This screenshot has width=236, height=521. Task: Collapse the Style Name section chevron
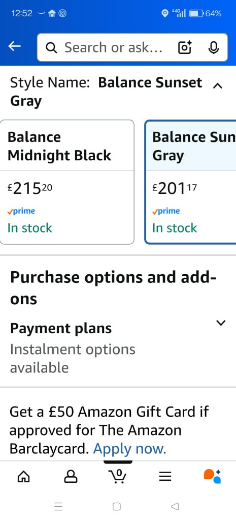(x=217, y=85)
